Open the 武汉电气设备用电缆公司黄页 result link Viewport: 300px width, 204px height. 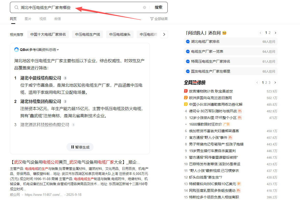(x=75, y=162)
